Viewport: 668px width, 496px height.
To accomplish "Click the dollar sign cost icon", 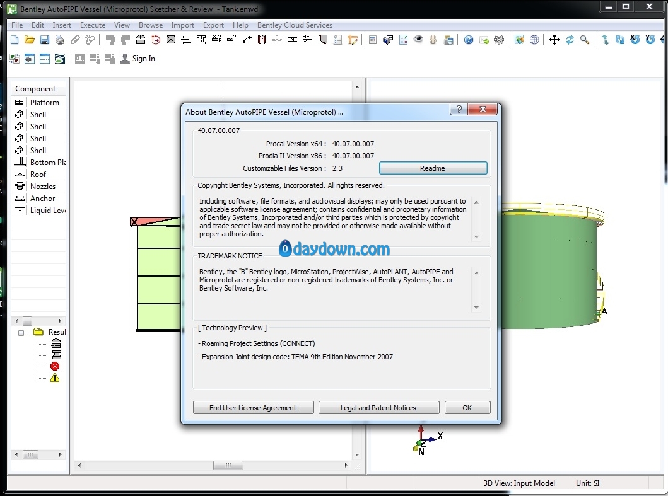I will [433, 40].
